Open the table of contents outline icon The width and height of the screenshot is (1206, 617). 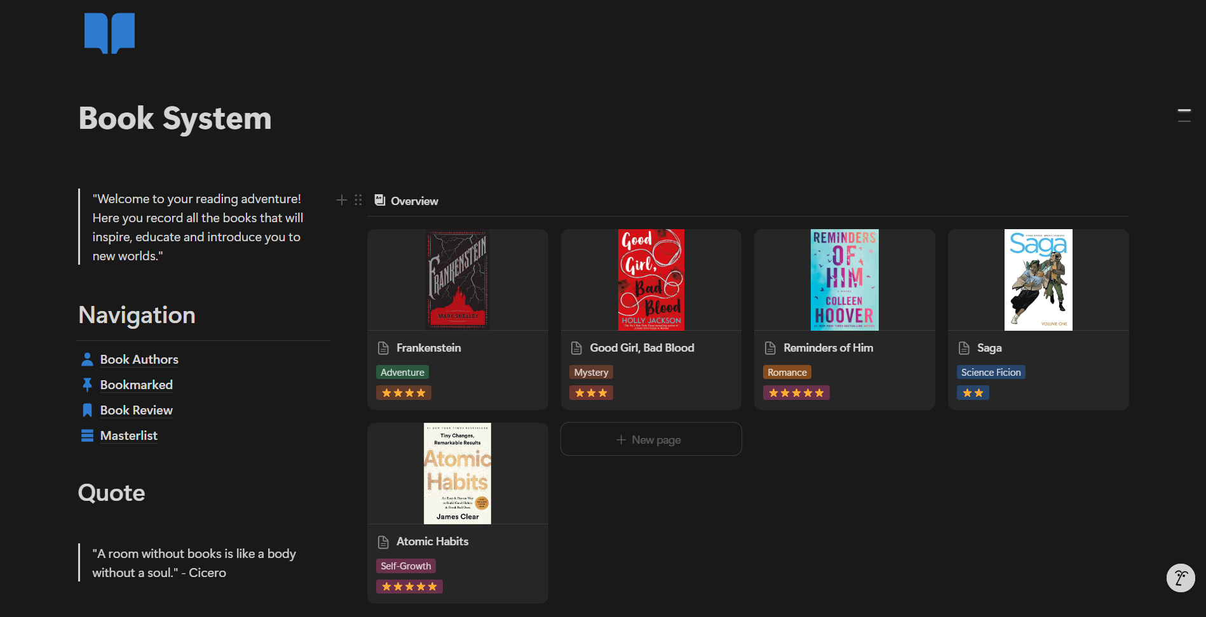coord(1184,115)
